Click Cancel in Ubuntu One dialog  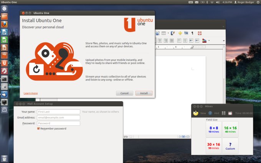[124, 93]
